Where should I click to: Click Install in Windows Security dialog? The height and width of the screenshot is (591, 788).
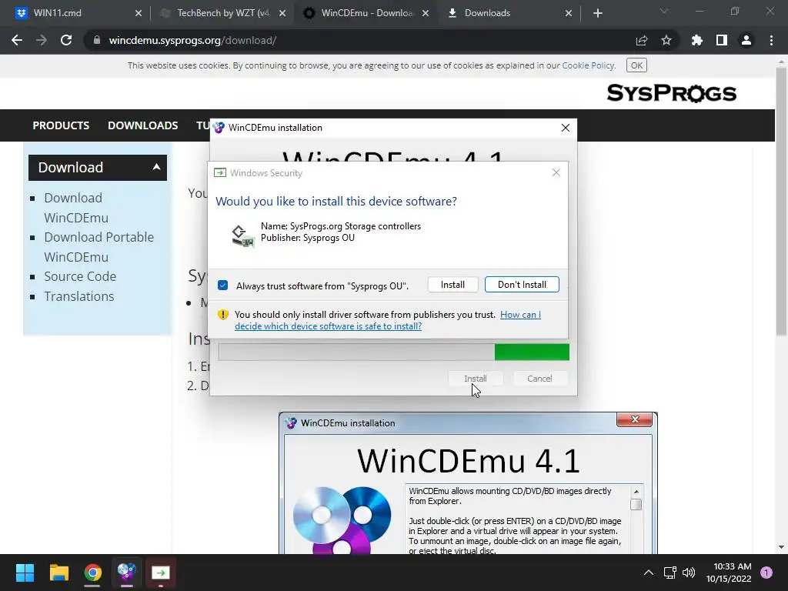[x=452, y=285]
